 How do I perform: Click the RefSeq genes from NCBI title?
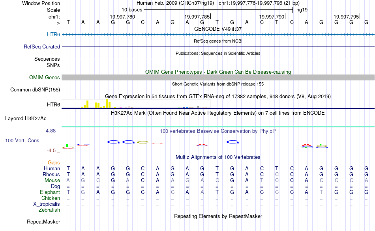click(x=218, y=41)
